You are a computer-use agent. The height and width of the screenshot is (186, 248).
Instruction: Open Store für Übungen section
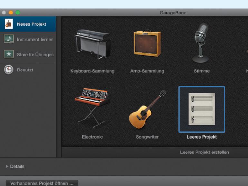point(28,54)
